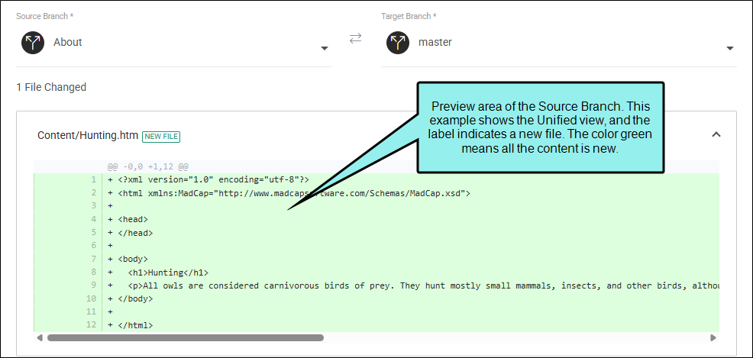Click the NEW FILE label badge
Image resolution: width=753 pixels, height=358 pixels.
tap(161, 137)
